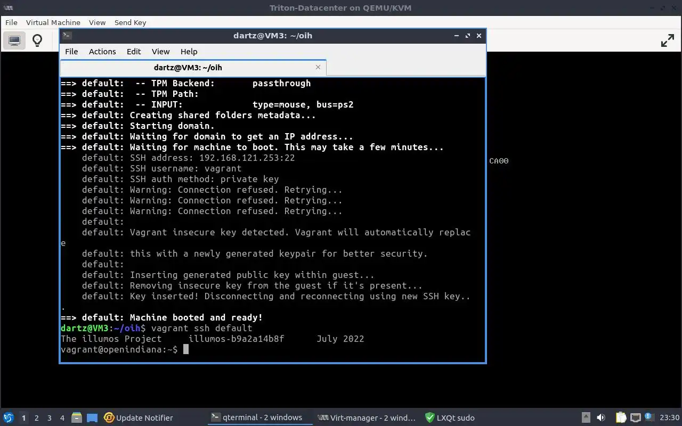Click the 23:30 panel clock
Viewport: 682px width, 426px height.
(x=670, y=417)
